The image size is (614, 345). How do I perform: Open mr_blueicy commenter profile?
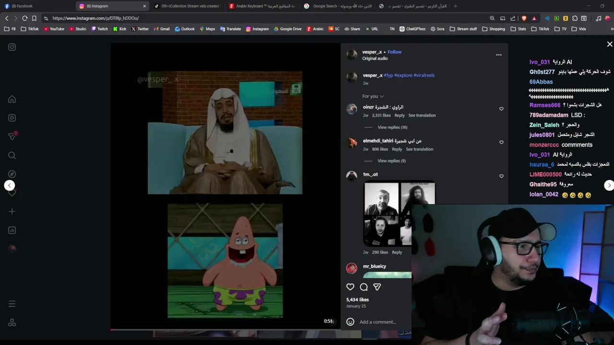(375, 266)
